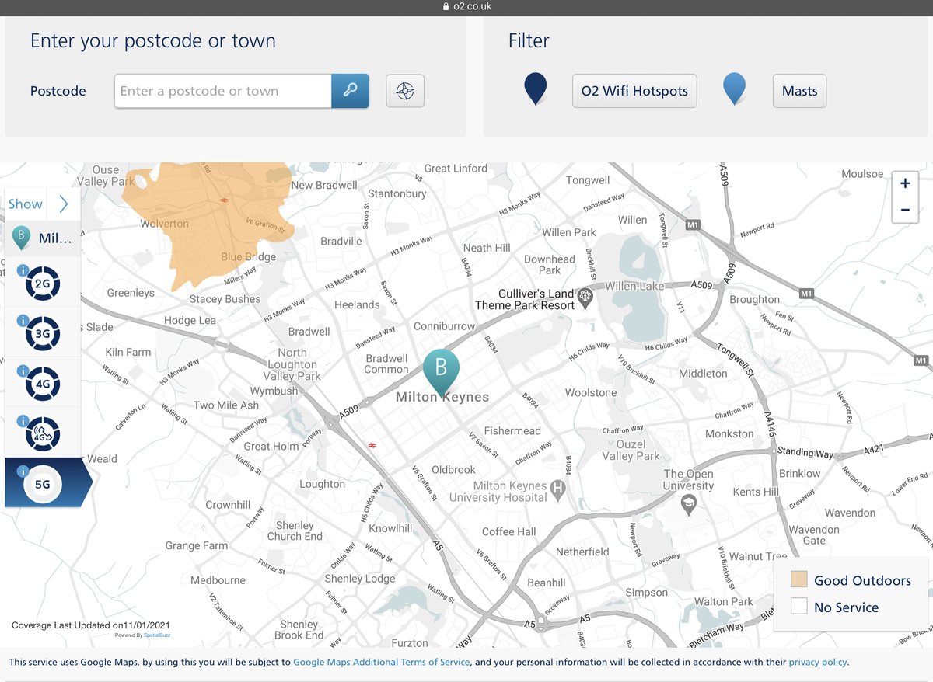This screenshot has width=933, height=682.
Task: Click the Great Linford map label
Action: pyautogui.click(x=456, y=169)
